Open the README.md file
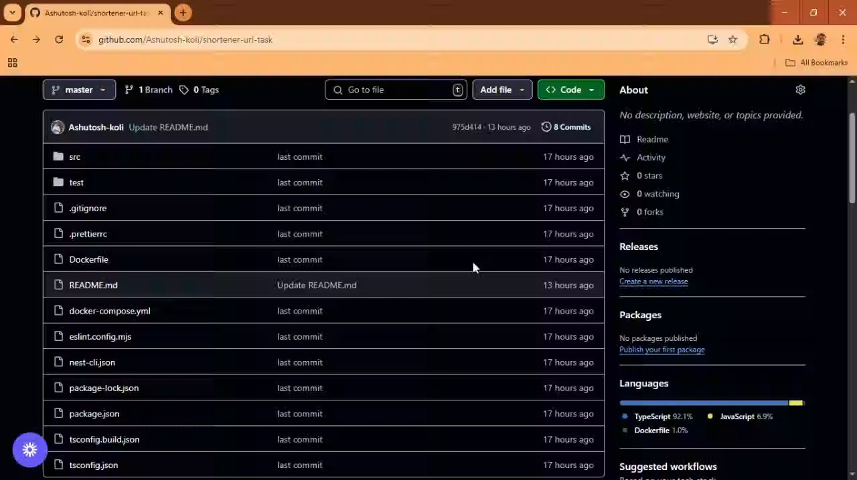 point(93,285)
